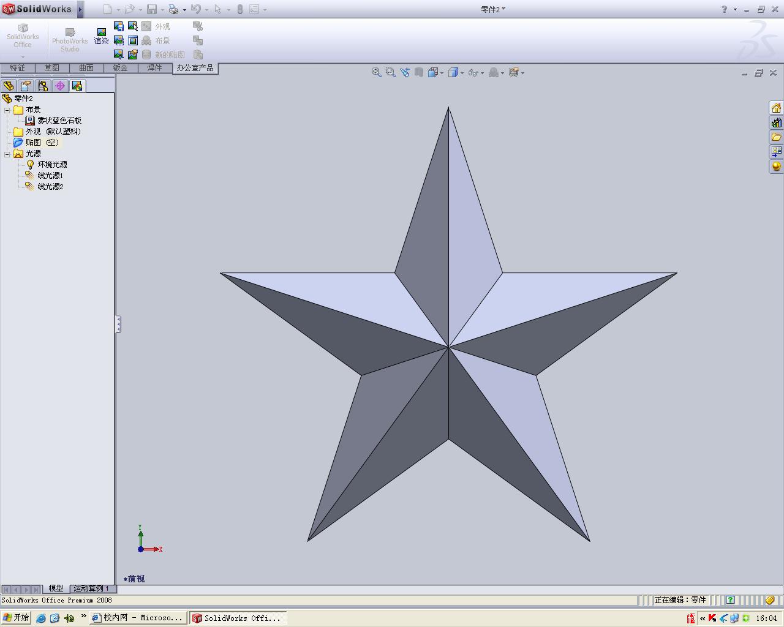Viewport: 784px width, 627px height.
Task: Open the RenderManager tab icon
Action: click(x=77, y=86)
